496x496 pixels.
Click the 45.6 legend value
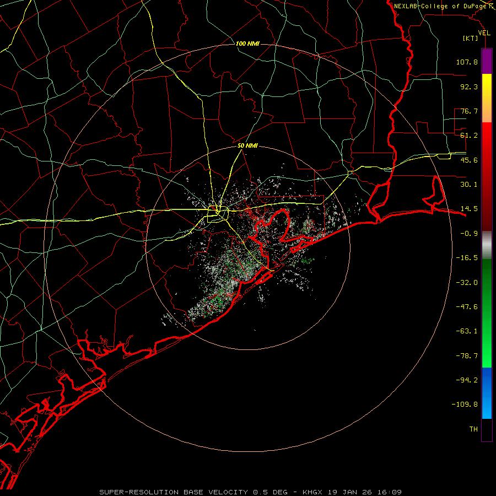click(469, 160)
